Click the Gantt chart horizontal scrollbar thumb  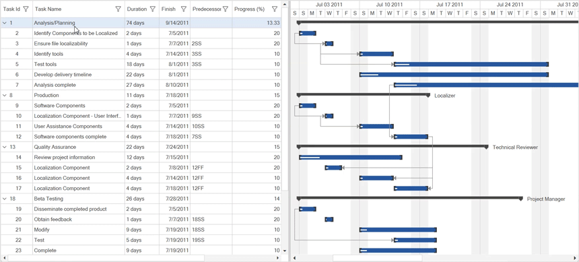pos(378,258)
